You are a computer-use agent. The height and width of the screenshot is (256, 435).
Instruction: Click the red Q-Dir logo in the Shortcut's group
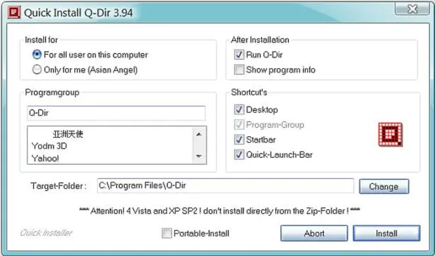390,135
